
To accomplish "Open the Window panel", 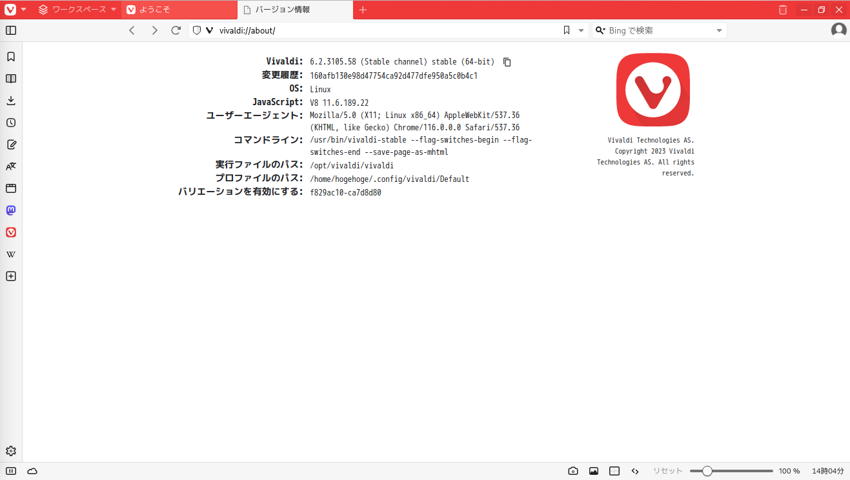I will point(11,188).
